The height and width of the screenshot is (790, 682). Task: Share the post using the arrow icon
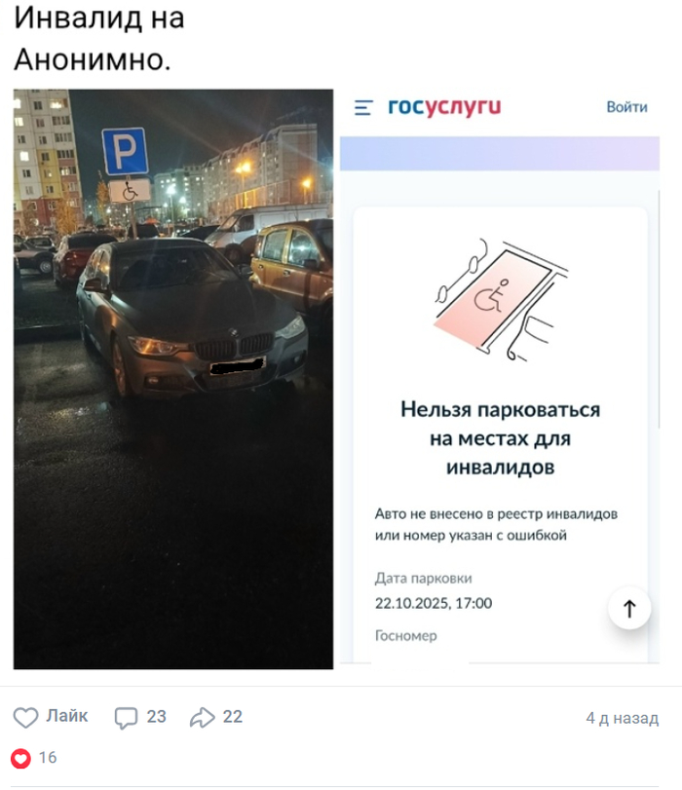pos(202,717)
